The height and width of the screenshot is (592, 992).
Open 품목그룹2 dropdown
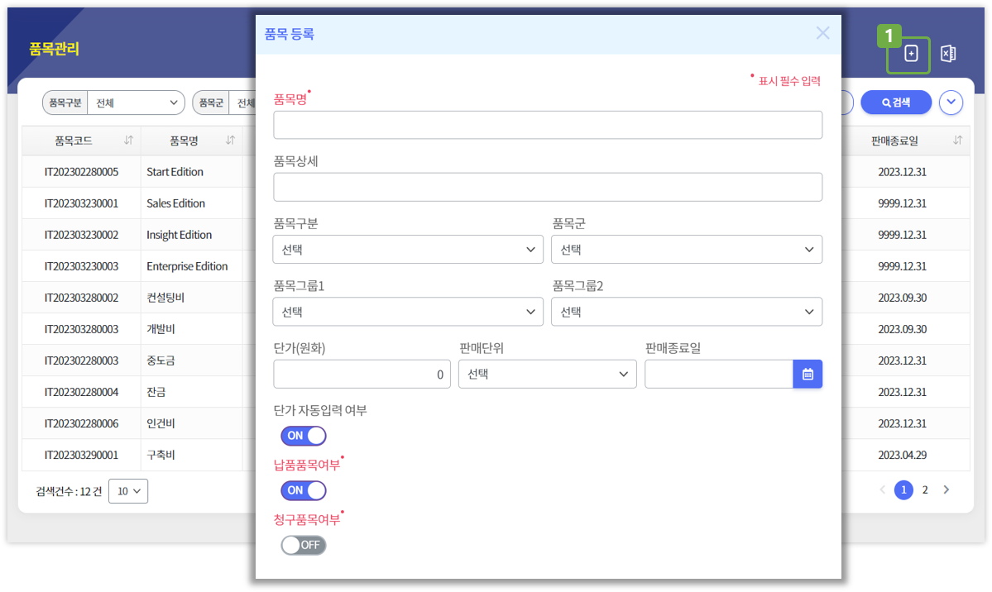click(x=687, y=312)
